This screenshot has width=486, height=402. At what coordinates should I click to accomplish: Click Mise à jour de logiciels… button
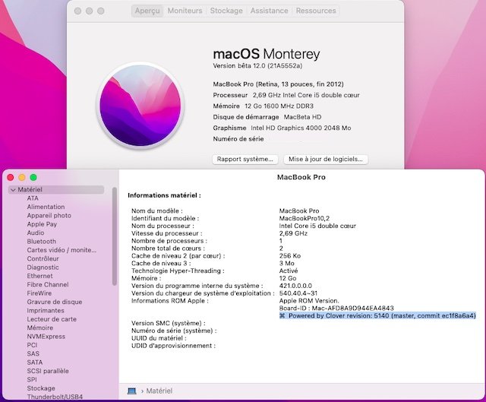[326, 159]
